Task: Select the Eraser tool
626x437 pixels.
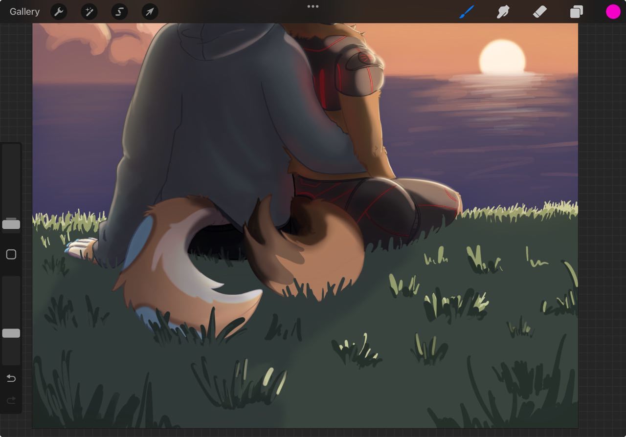Action: coord(539,12)
